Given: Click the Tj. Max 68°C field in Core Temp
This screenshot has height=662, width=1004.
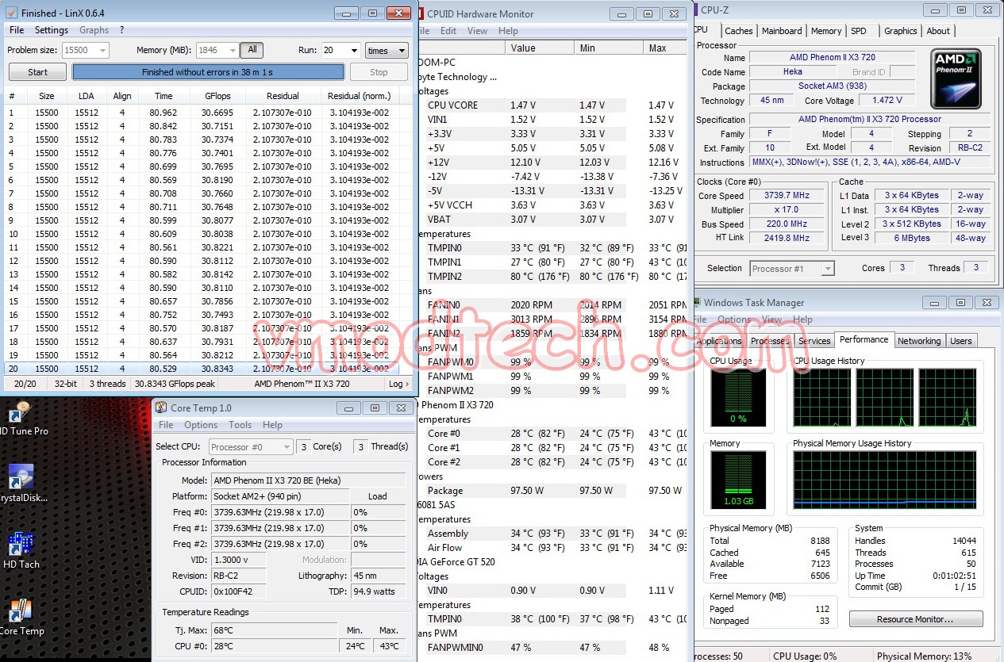Looking at the screenshot, I should (274, 630).
